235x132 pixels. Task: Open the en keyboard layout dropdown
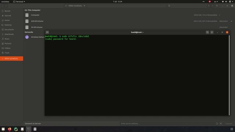[216, 1]
